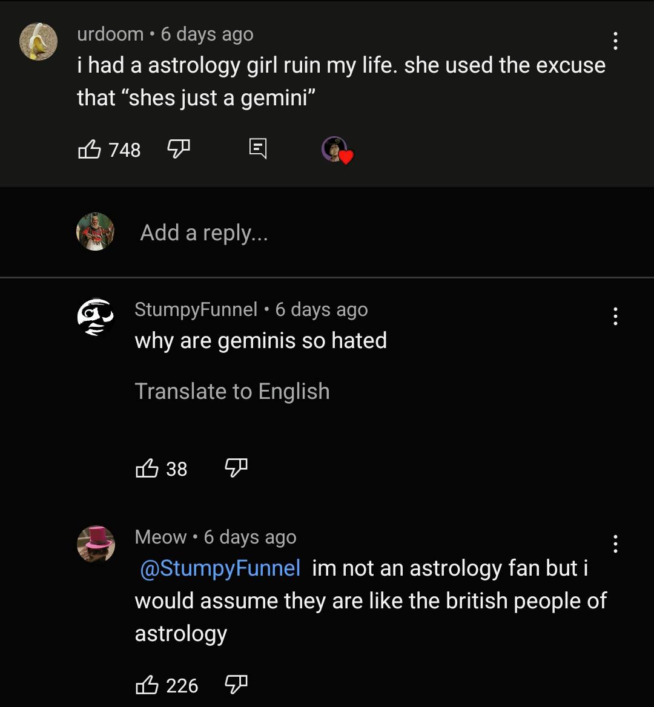The width and height of the screenshot is (654, 707).
Task: Click the Add a reply field
Action: tap(204, 232)
